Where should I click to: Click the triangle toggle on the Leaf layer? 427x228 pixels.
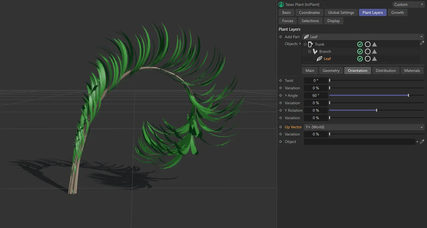[374, 59]
